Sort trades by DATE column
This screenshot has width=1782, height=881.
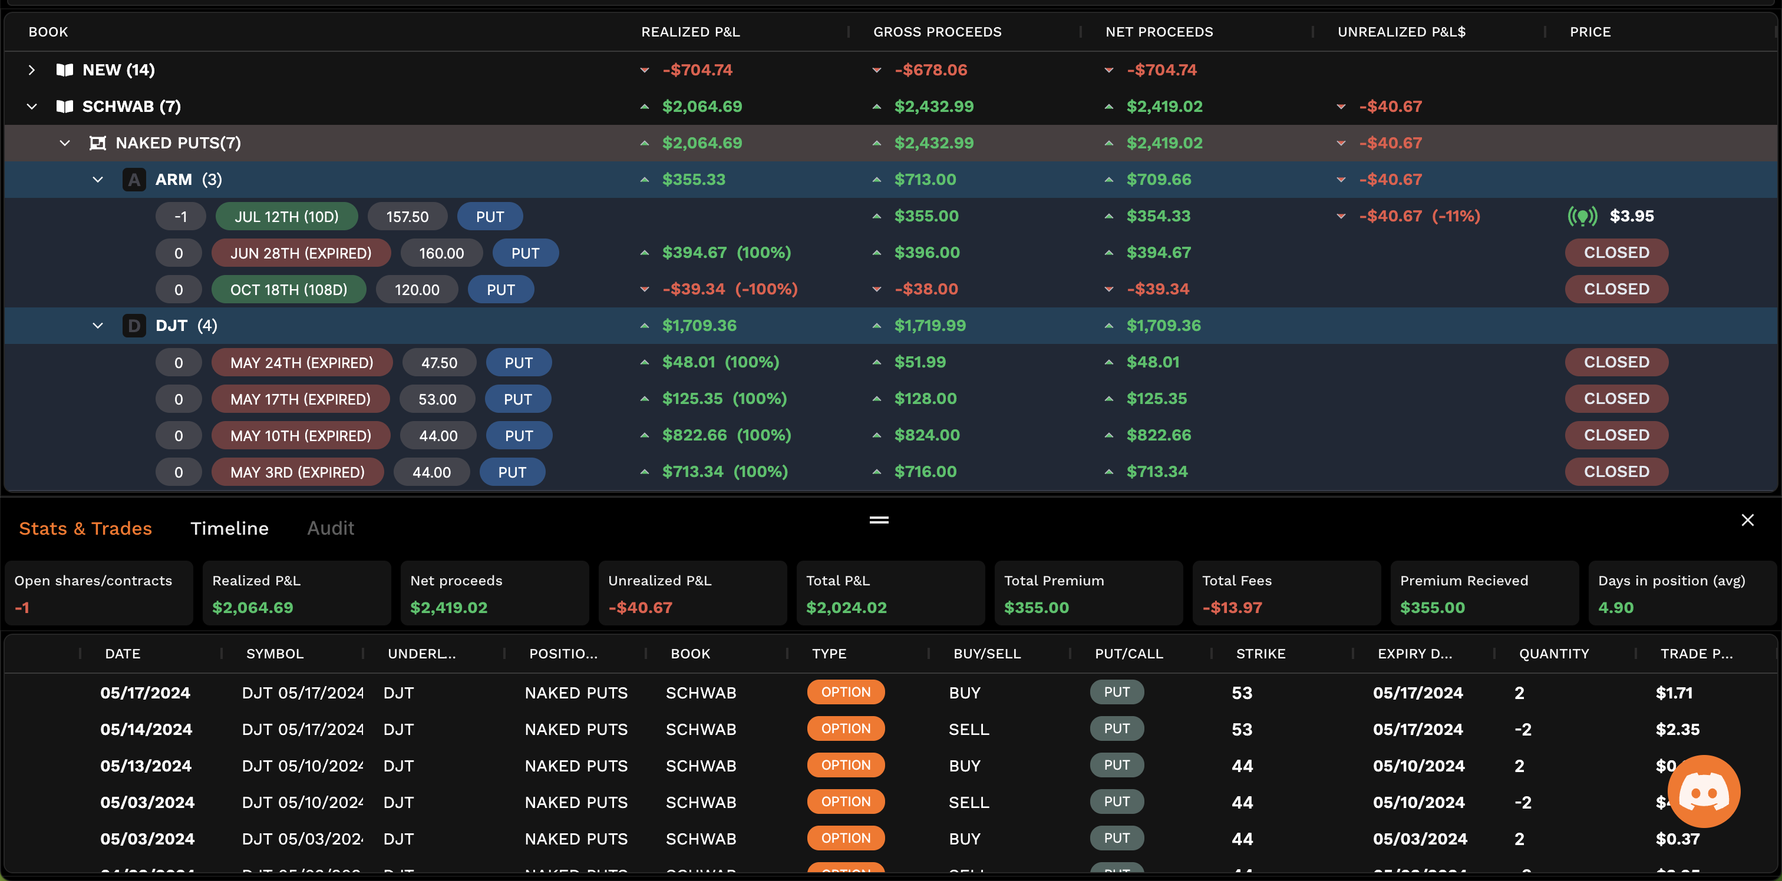point(123,654)
